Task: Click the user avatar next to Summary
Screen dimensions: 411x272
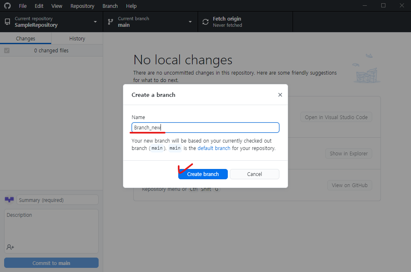Action: (9, 200)
